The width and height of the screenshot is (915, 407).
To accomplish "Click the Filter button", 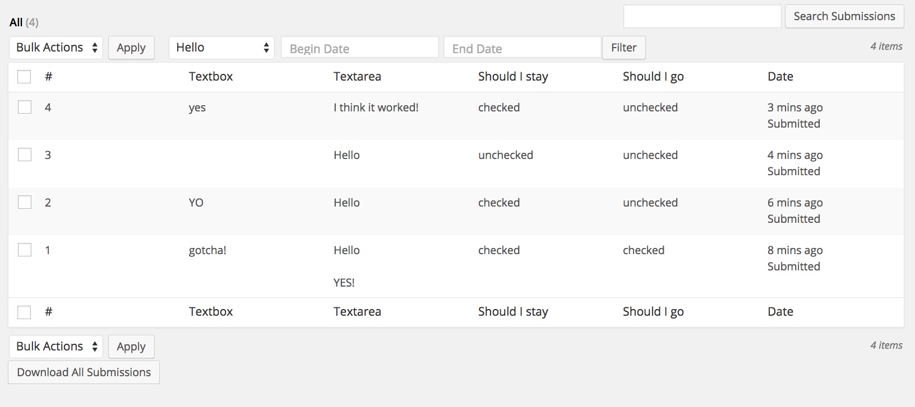I will point(623,48).
